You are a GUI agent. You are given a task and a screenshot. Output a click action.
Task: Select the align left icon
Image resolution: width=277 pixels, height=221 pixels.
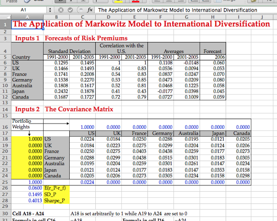[158, 1]
